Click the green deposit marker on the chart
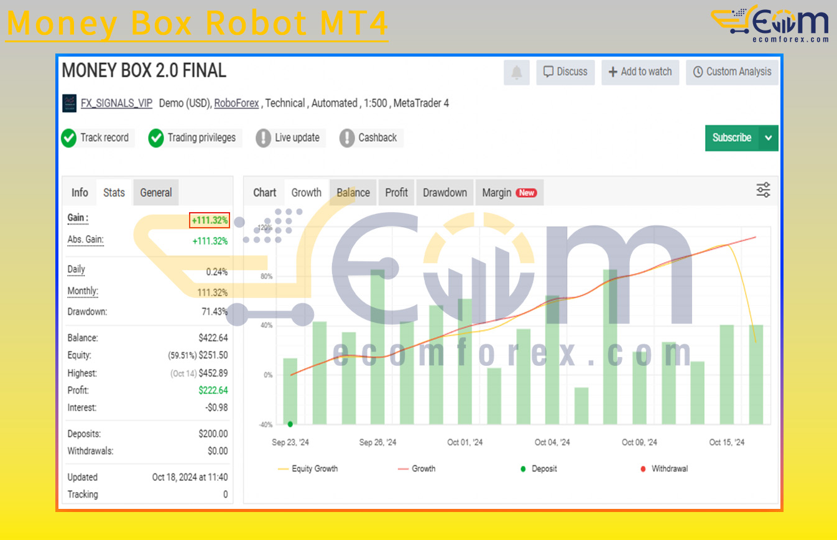This screenshot has height=540, width=837. (290, 424)
